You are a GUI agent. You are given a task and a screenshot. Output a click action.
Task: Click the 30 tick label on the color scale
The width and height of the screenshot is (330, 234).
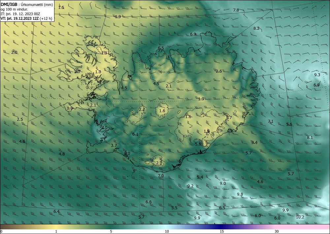click(x=277, y=231)
